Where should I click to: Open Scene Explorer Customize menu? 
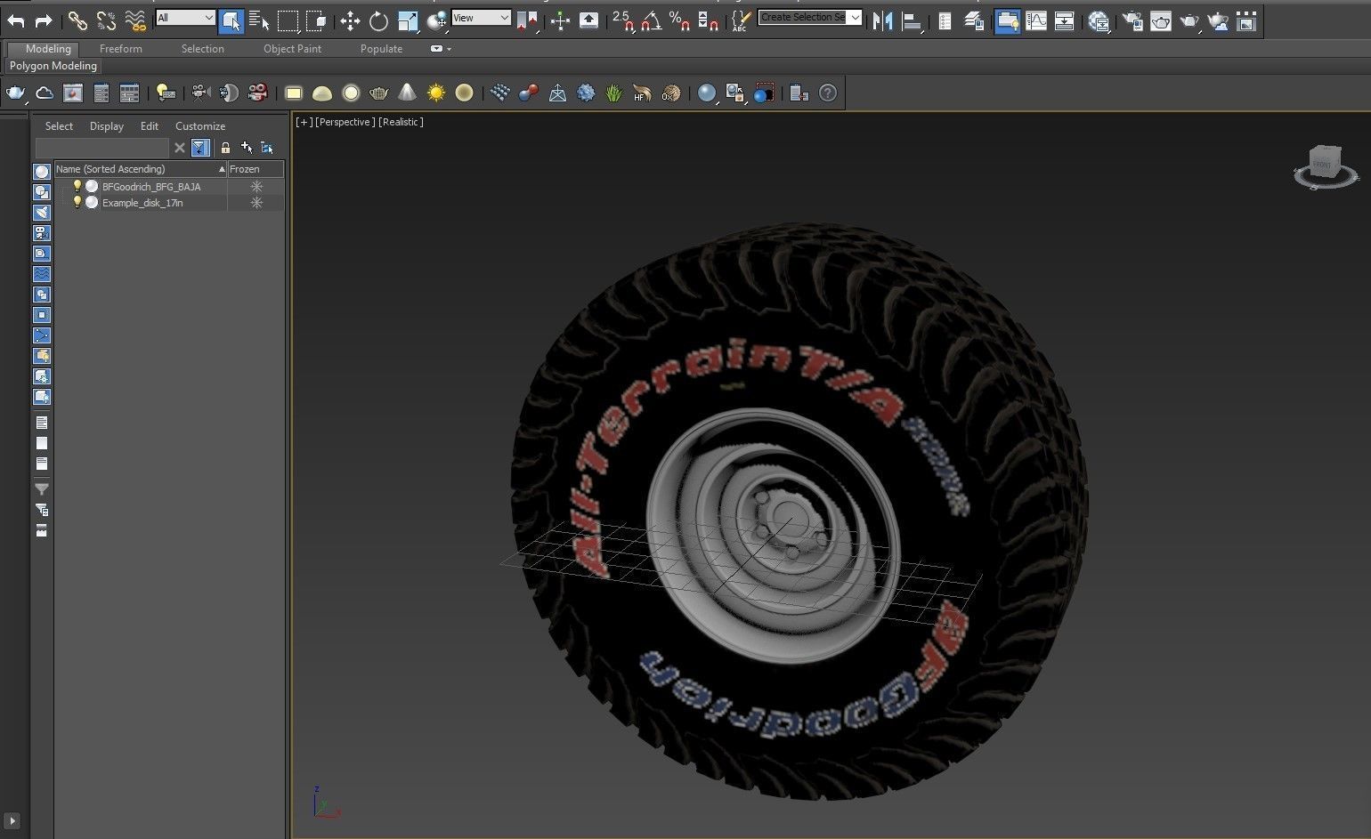pos(200,126)
